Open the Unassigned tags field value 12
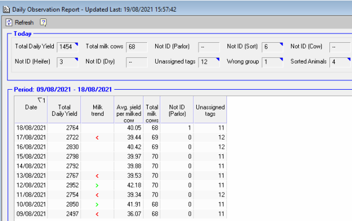352x221 pixels. click(x=209, y=62)
